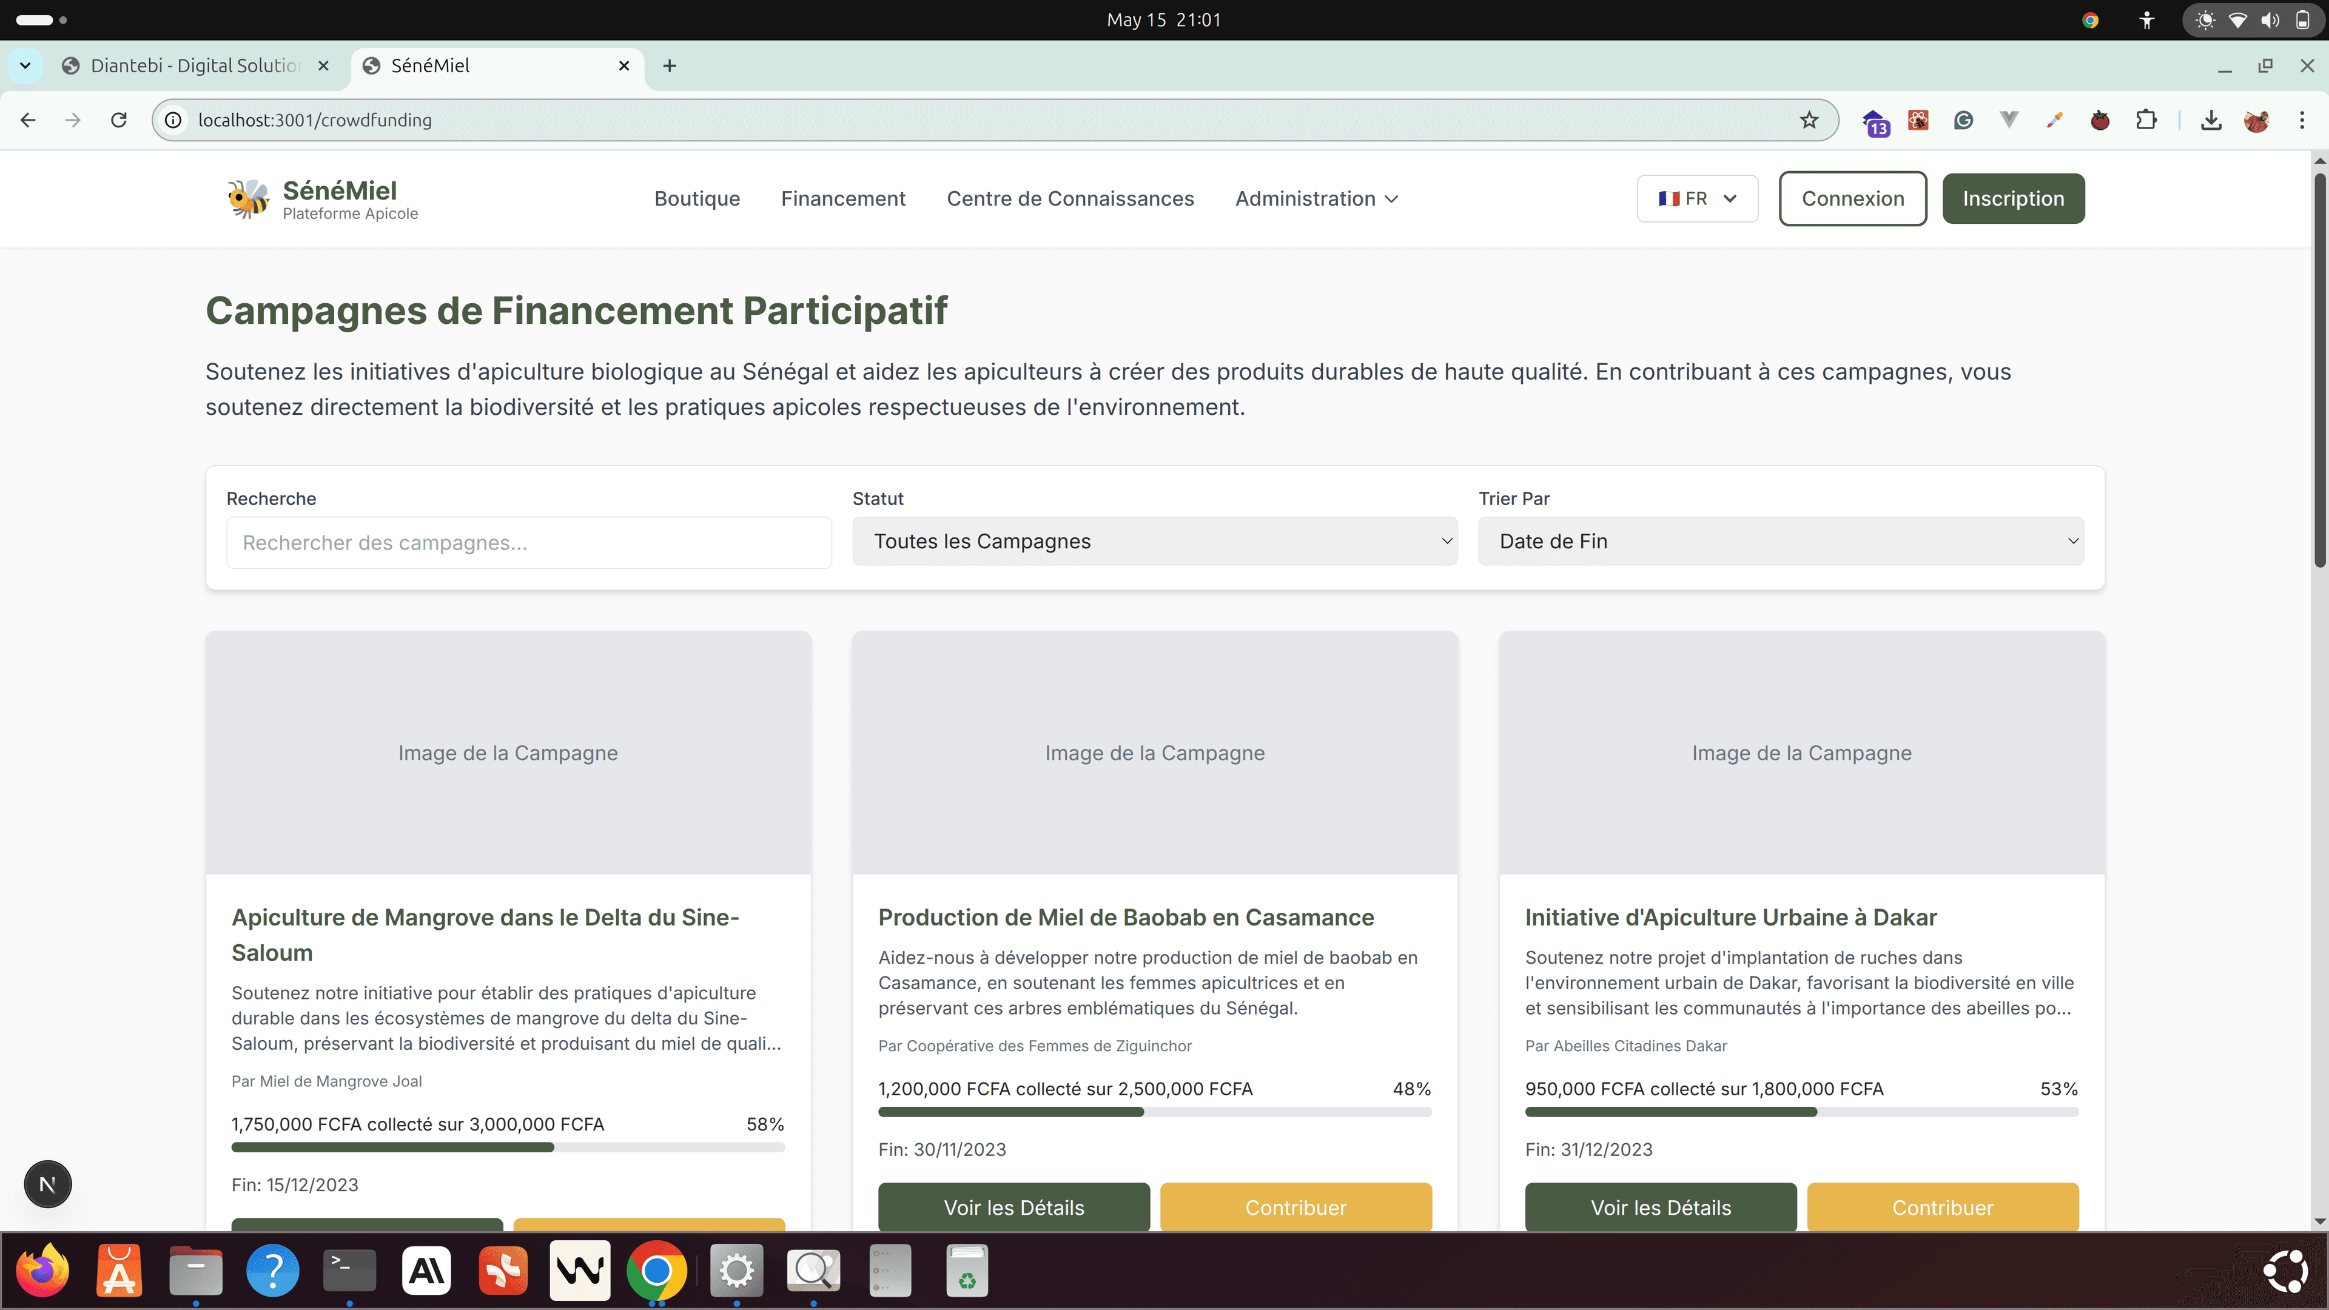Screen dimensions: 2329x1310
Task: Bookmark this page with star icon
Action: click(1808, 120)
